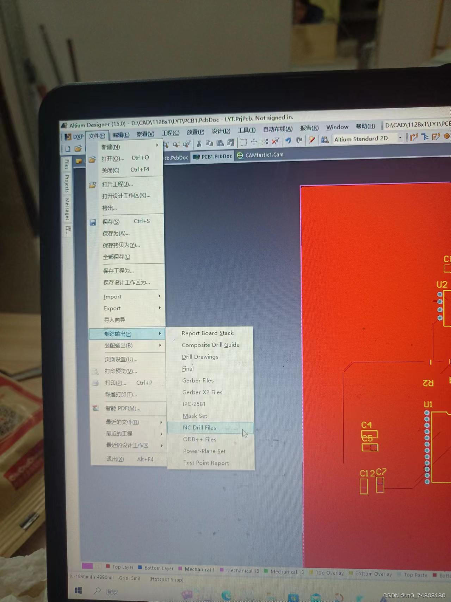Open the 自动布线(A) menu
Viewport: 451px width, 602px height.
point(278,129)
